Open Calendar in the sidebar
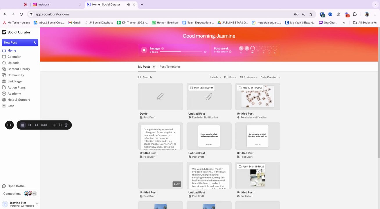 click(14, 57)
